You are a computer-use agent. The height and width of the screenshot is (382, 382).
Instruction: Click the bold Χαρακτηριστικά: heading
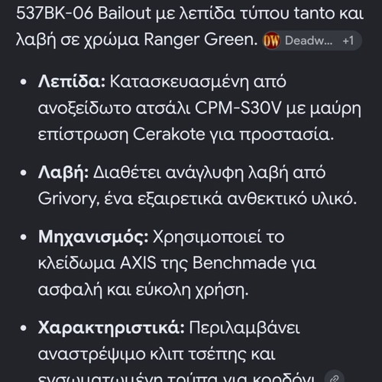tap(112, 328)
